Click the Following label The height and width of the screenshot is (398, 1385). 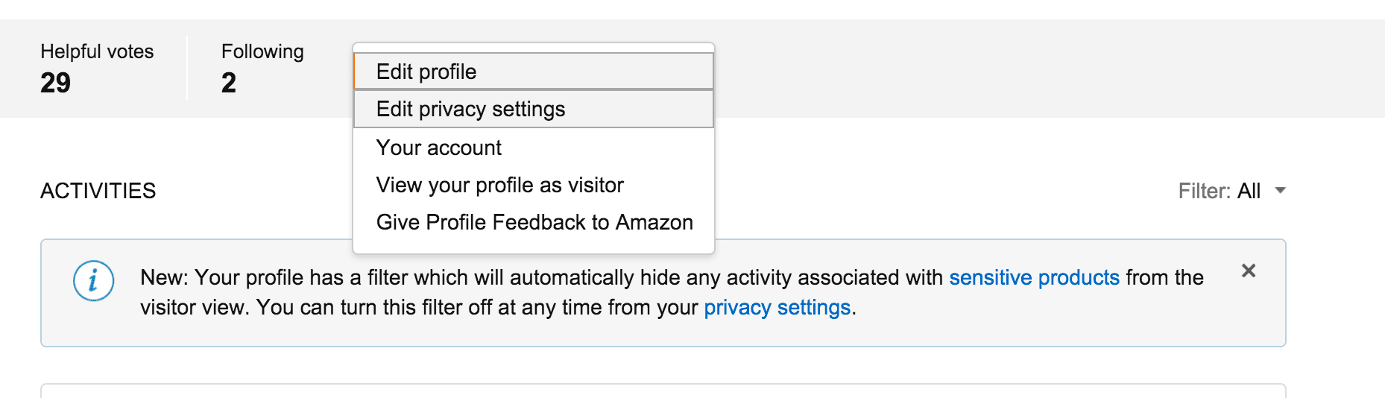click(x=262, y=51)
